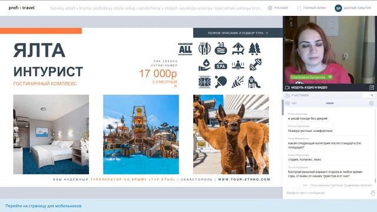Open Данные события
Screen dimensions: 377x212
point(358,8)
